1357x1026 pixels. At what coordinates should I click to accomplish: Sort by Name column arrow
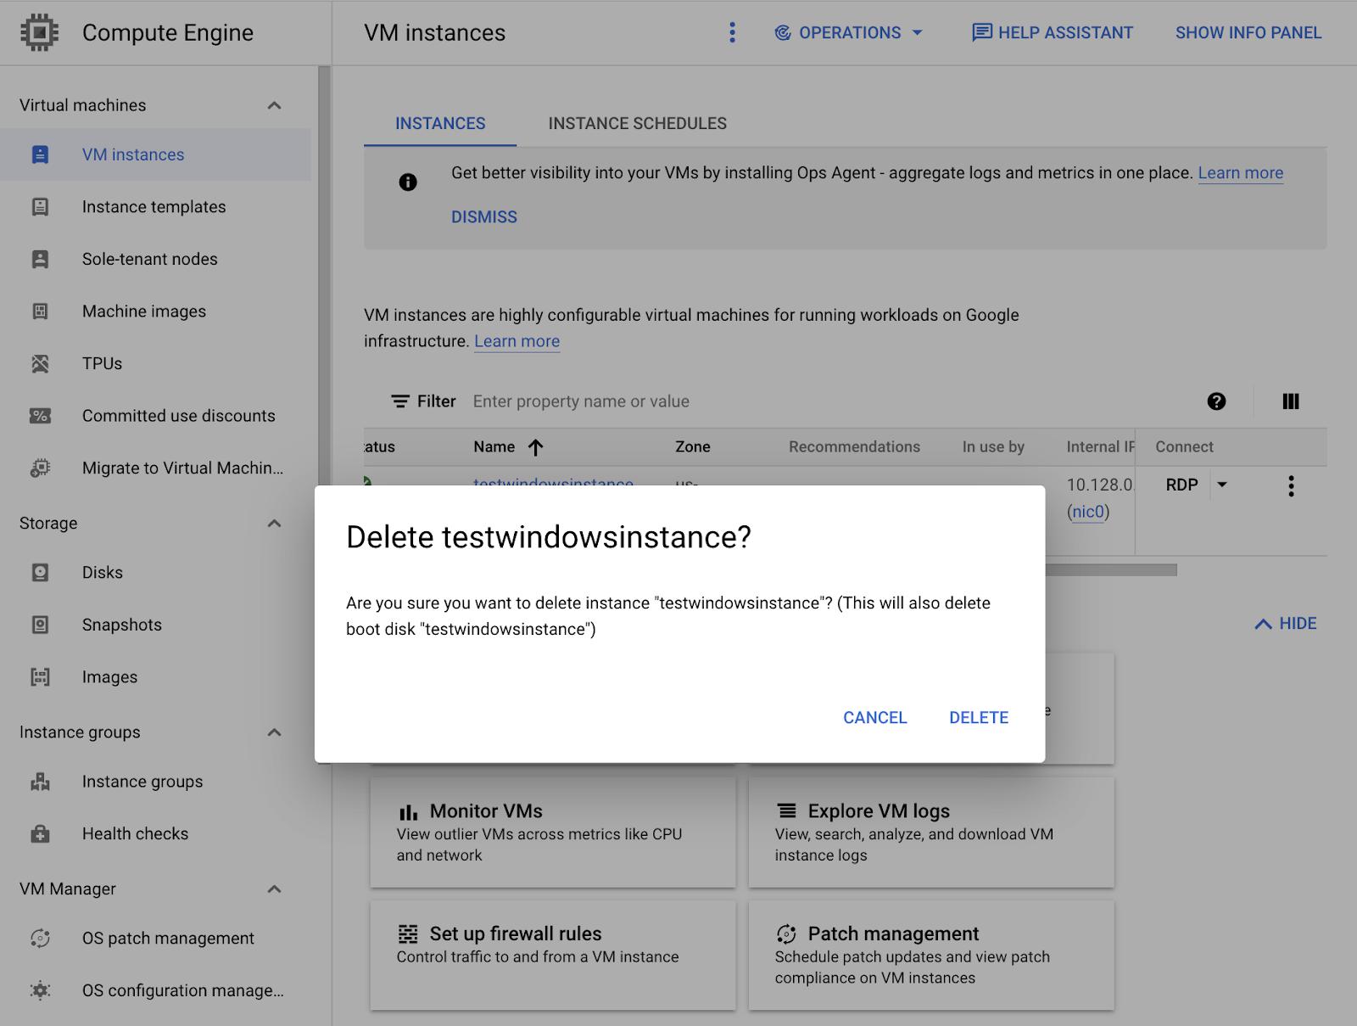(535, 447)
